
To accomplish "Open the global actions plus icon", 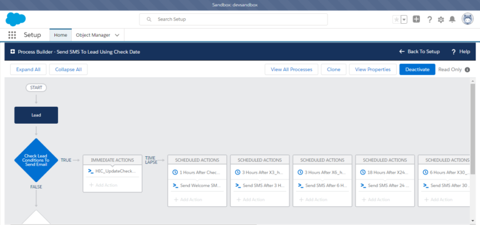I will (x=416, y=19).
